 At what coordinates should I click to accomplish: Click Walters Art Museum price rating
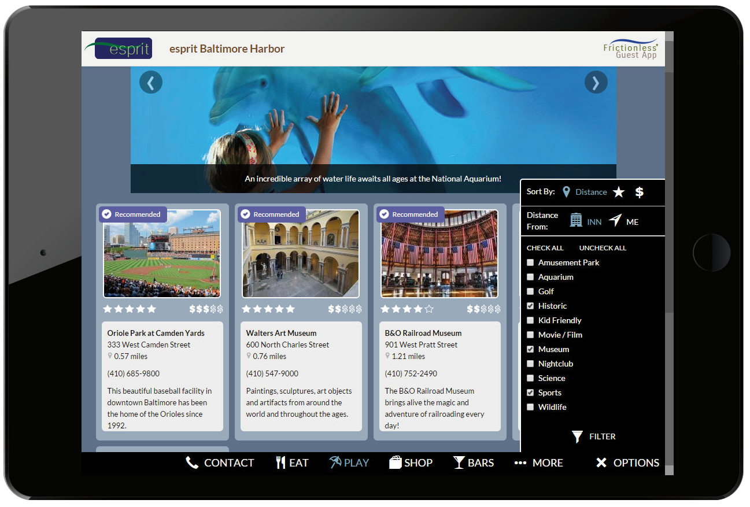[345, 309]
